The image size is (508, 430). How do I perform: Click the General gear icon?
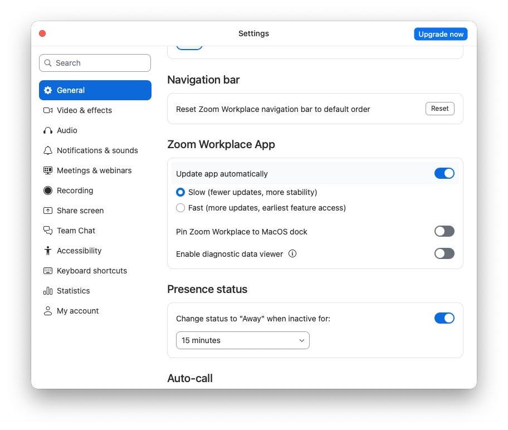pos(48,90)
